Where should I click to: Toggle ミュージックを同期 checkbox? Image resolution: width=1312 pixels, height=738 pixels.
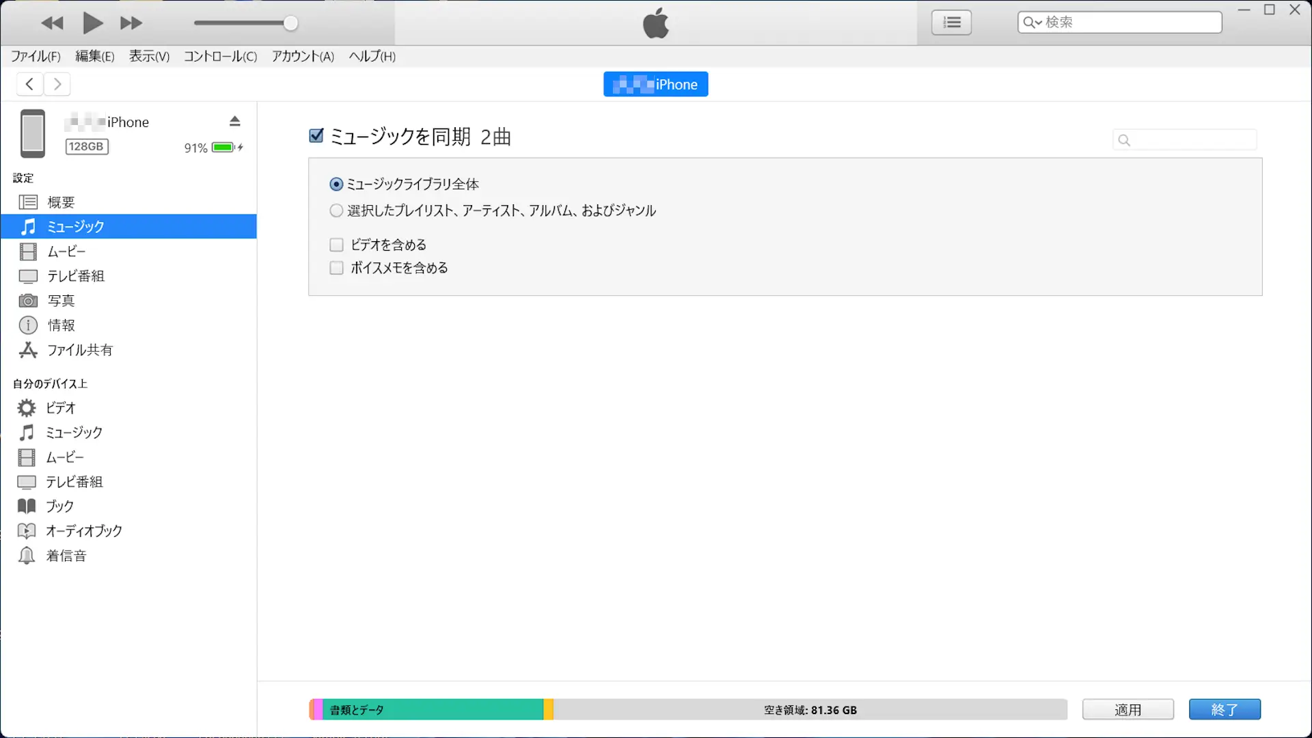316,135
